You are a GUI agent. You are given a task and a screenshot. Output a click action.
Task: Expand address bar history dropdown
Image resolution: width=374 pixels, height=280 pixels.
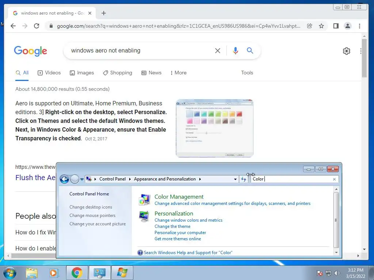(235, 179)
